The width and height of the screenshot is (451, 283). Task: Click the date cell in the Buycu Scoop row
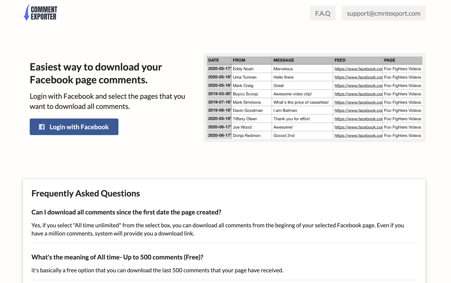220,94
